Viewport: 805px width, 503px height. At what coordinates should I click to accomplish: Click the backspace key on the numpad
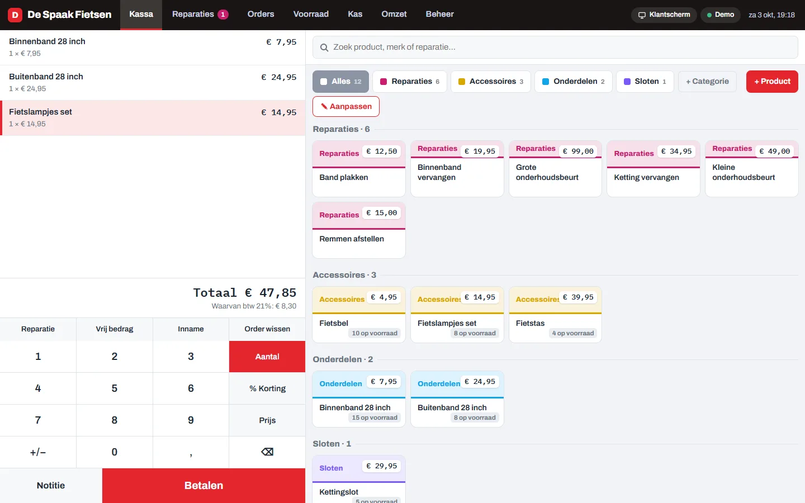[x=267, y=452]
